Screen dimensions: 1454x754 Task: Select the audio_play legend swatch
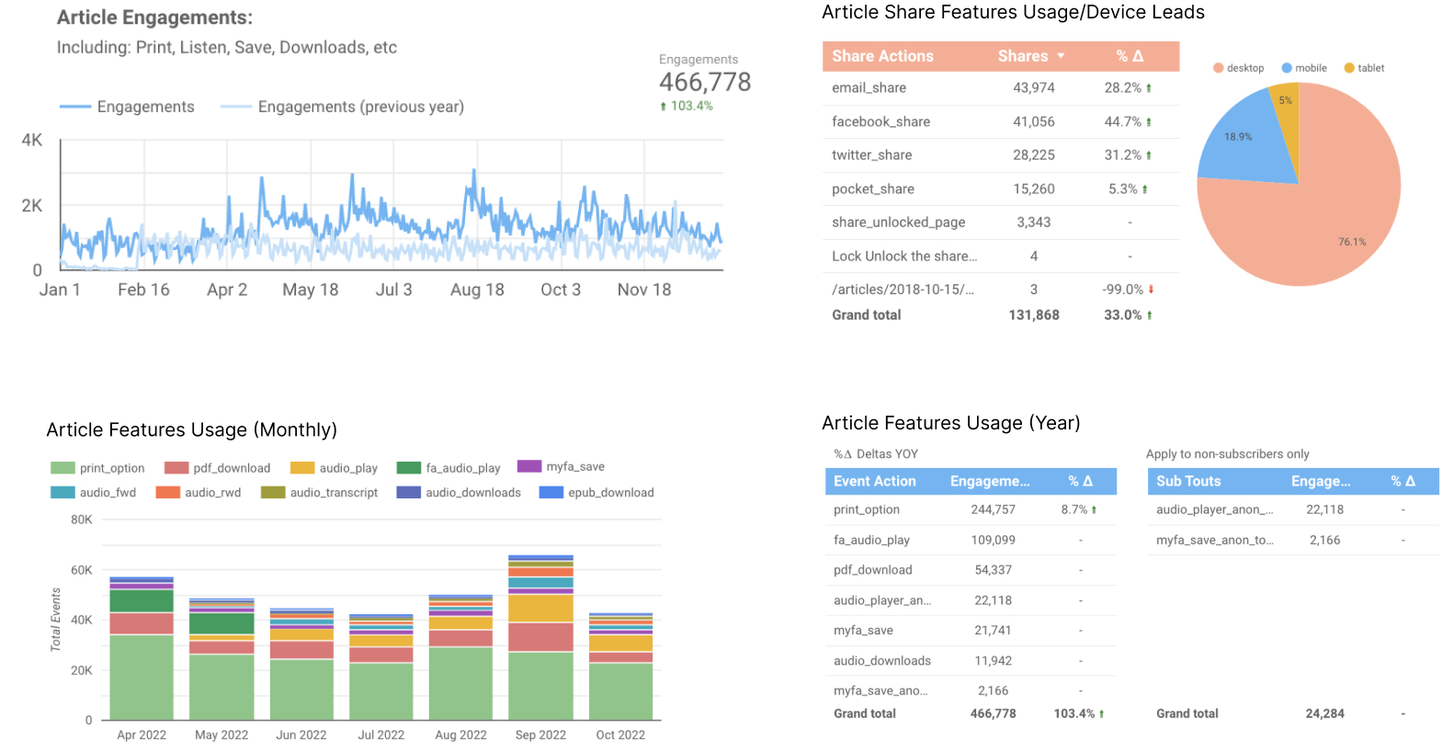[302, 468]
